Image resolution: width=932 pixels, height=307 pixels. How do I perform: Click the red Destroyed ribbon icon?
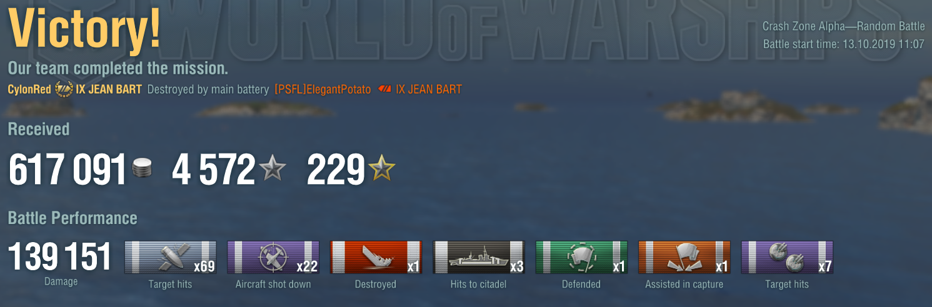click(376, 257)
